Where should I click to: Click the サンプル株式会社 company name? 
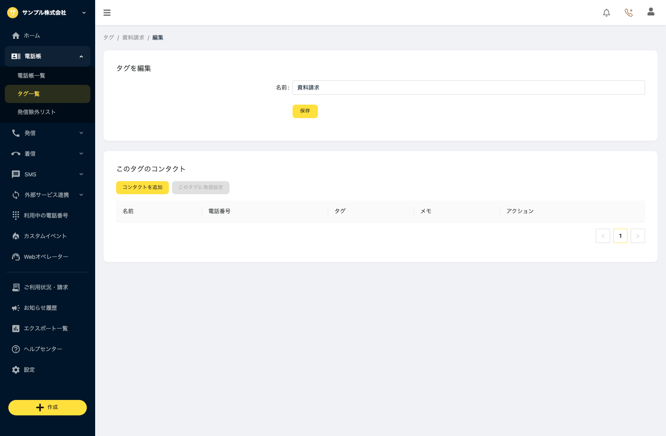pyautogui.click(x=44, y=13)
